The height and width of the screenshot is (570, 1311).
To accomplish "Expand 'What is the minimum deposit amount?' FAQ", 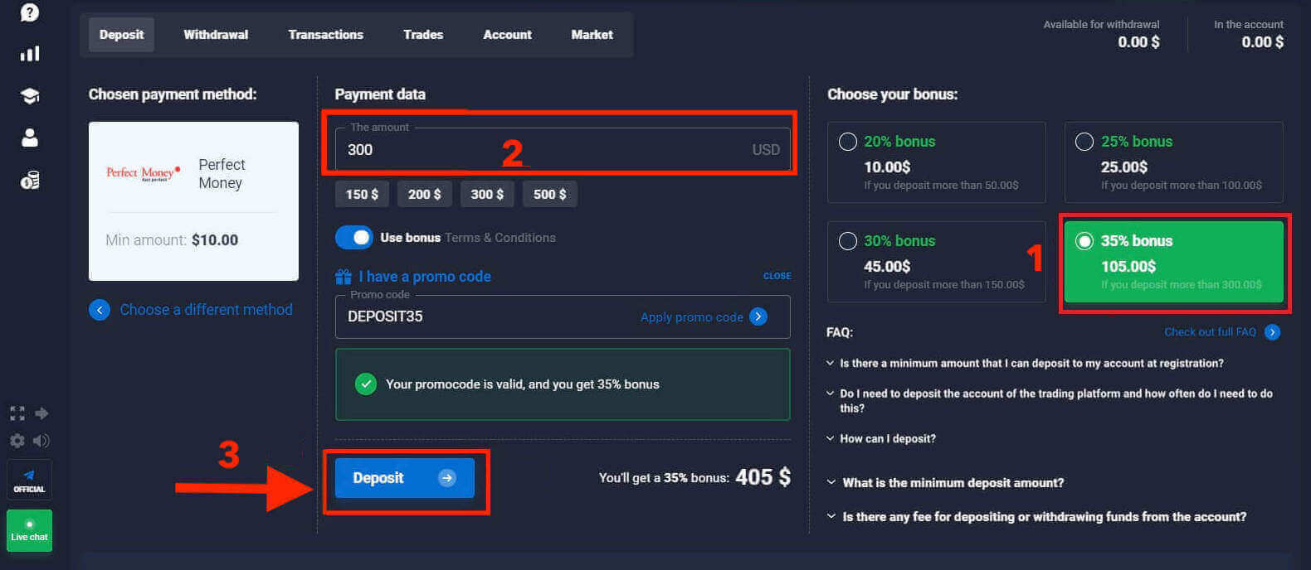I will pos(952,483).
